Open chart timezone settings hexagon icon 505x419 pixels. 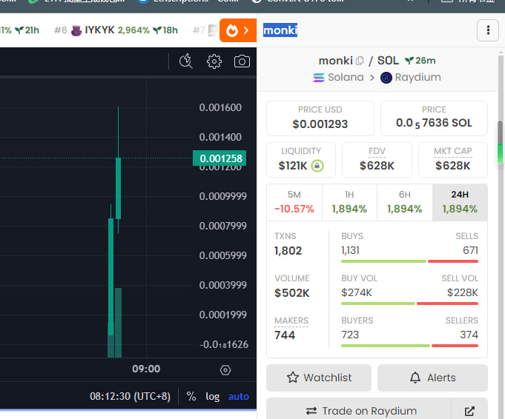point(225,370)
